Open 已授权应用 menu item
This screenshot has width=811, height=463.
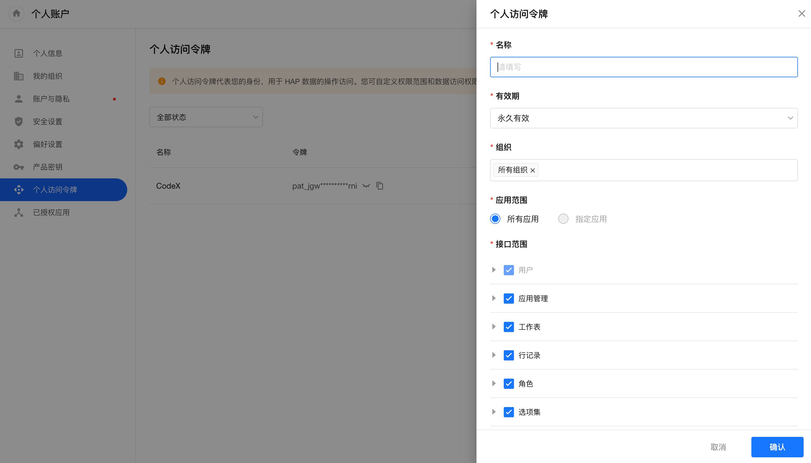64,212
